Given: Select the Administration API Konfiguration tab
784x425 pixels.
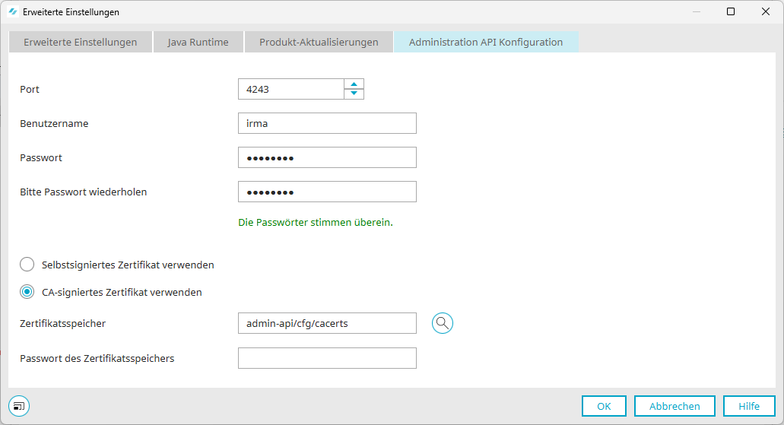Looking at the screenshot, I should coord(486,42).
